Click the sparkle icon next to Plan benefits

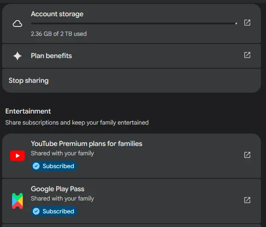tap(17, 56)
